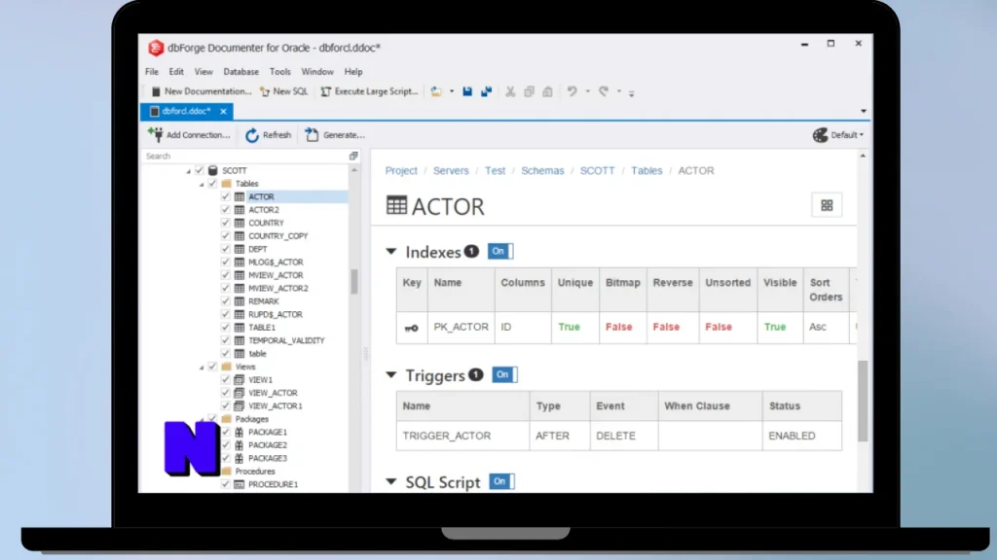Screen dimensions: 997x560
Task: Uncheck the ACTOR2 table checkbox
Action: [x=225, y=210]
